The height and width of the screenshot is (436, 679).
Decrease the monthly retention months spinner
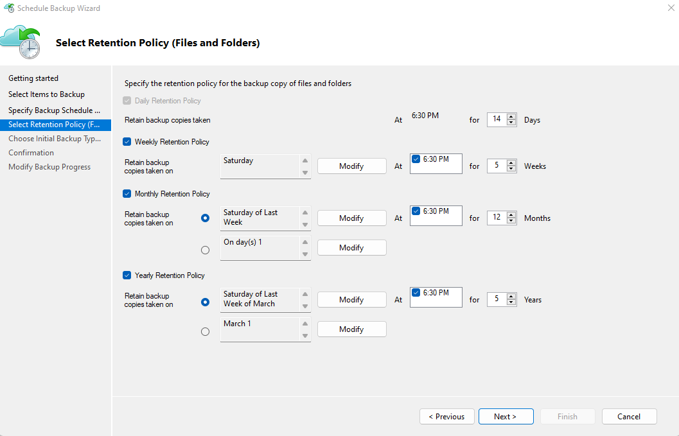pos(511,221)
